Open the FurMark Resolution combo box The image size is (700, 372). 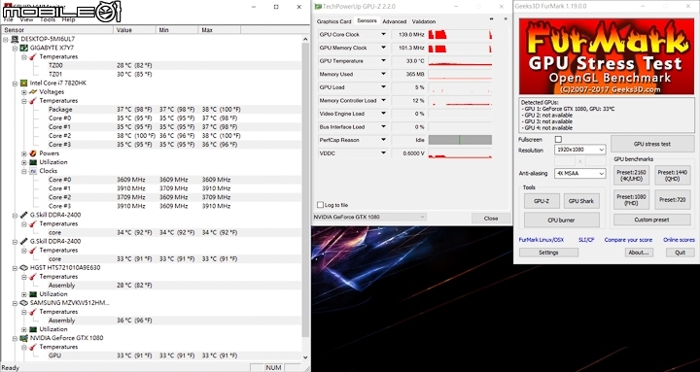[x=579, y=150]
